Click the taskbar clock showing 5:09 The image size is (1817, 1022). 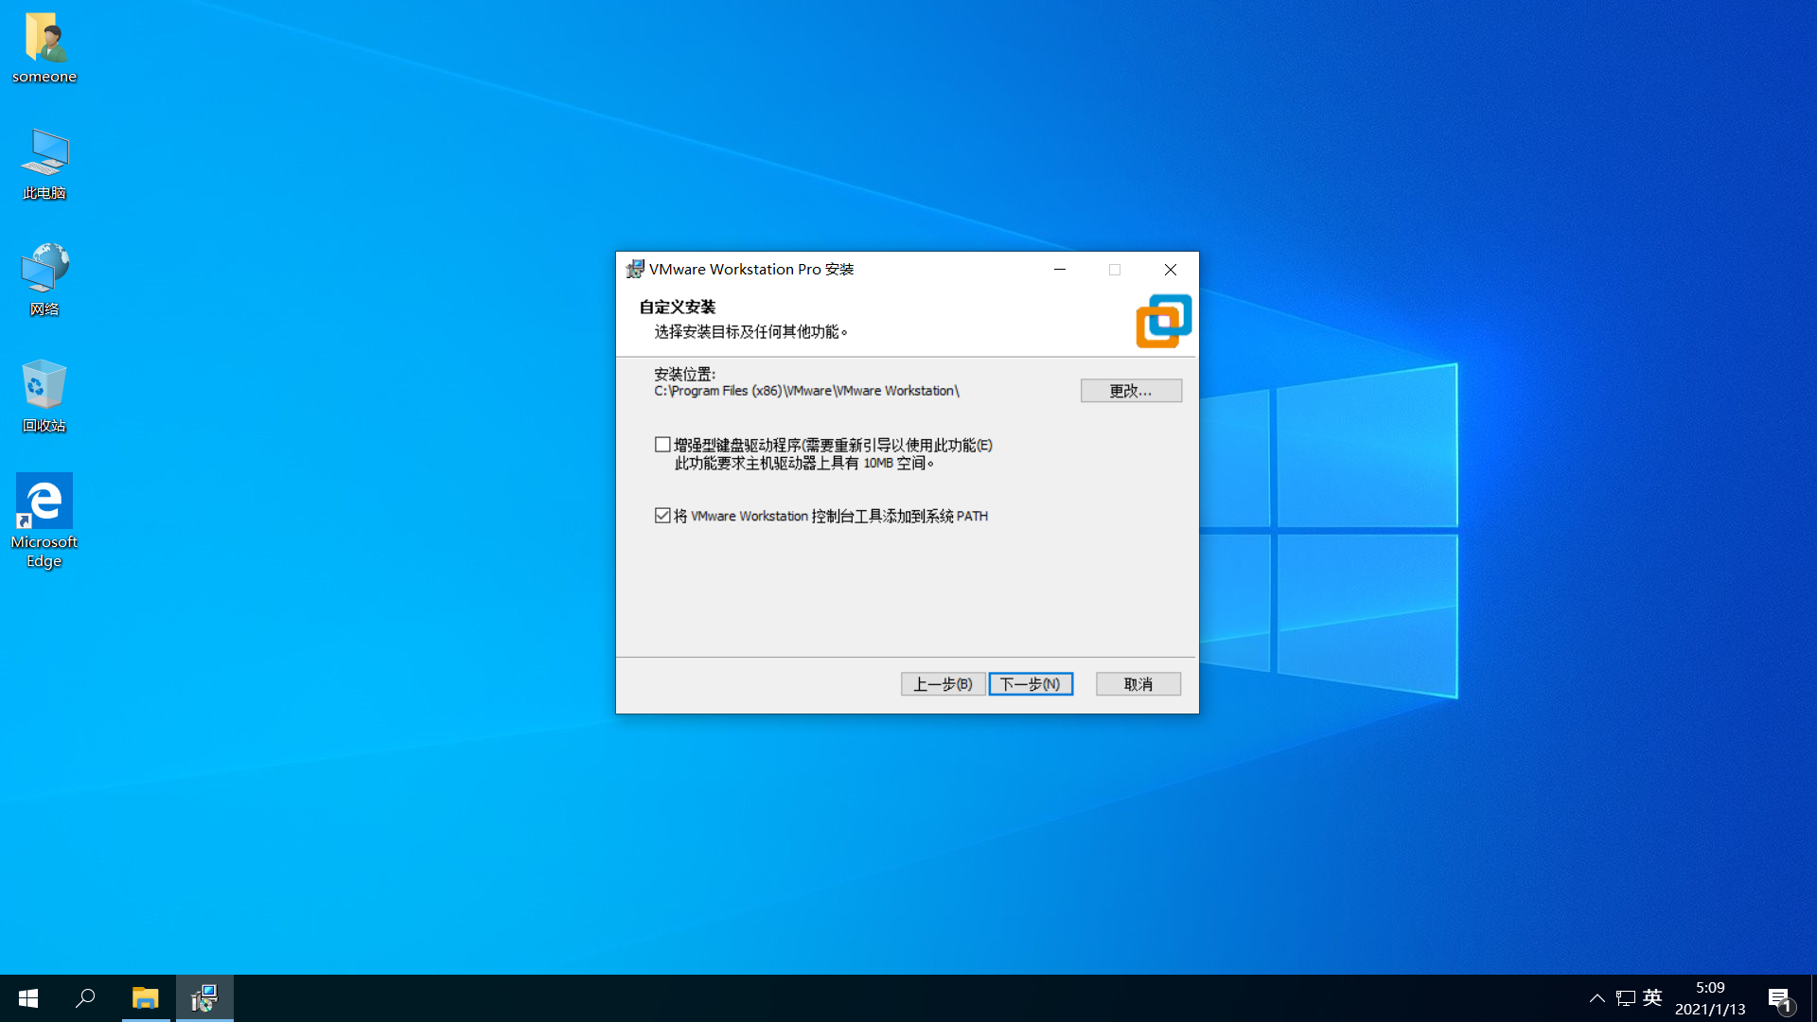1710,998
